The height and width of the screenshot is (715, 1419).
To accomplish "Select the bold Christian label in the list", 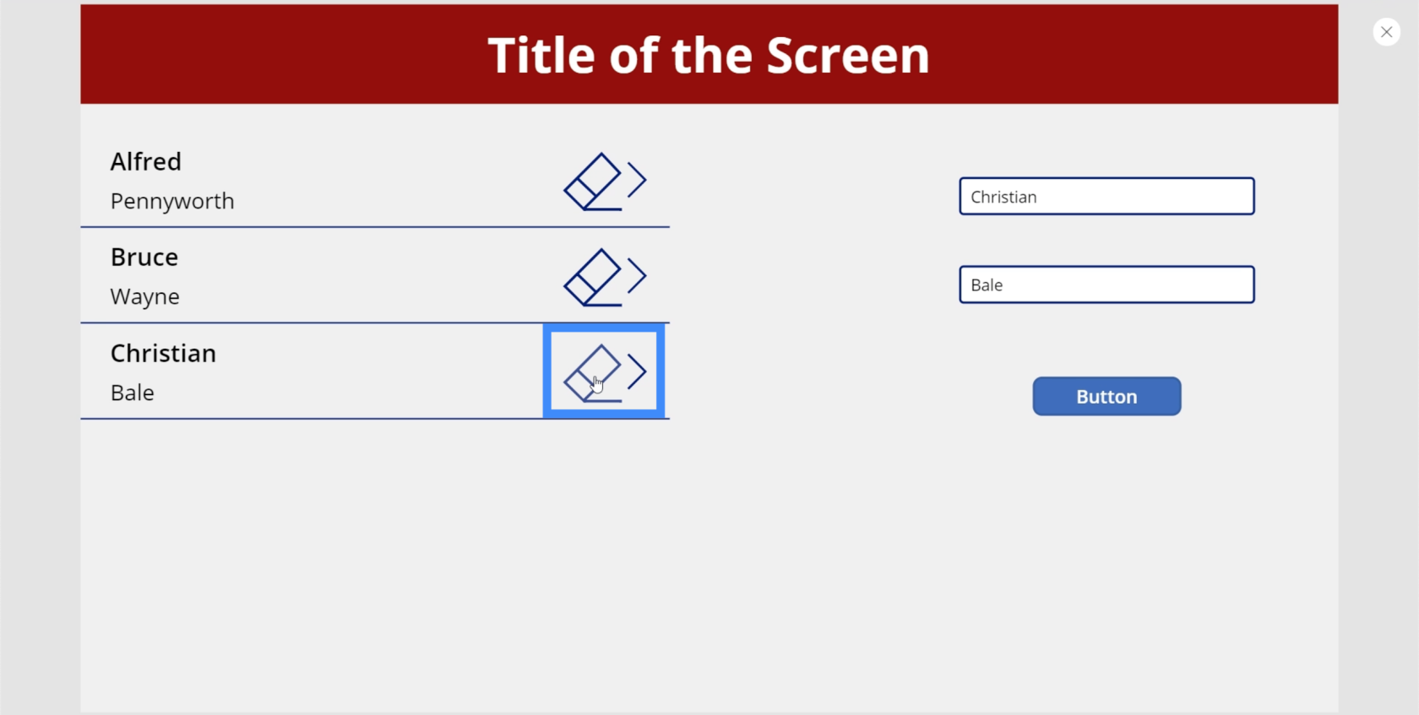I will pos(163,353).
